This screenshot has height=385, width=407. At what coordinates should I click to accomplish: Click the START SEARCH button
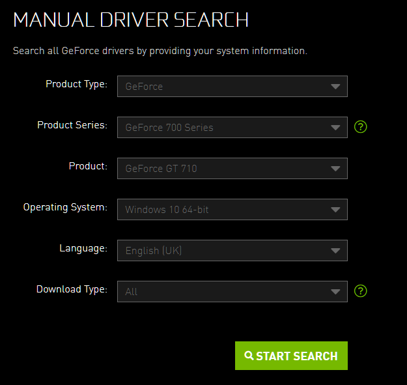291,356
